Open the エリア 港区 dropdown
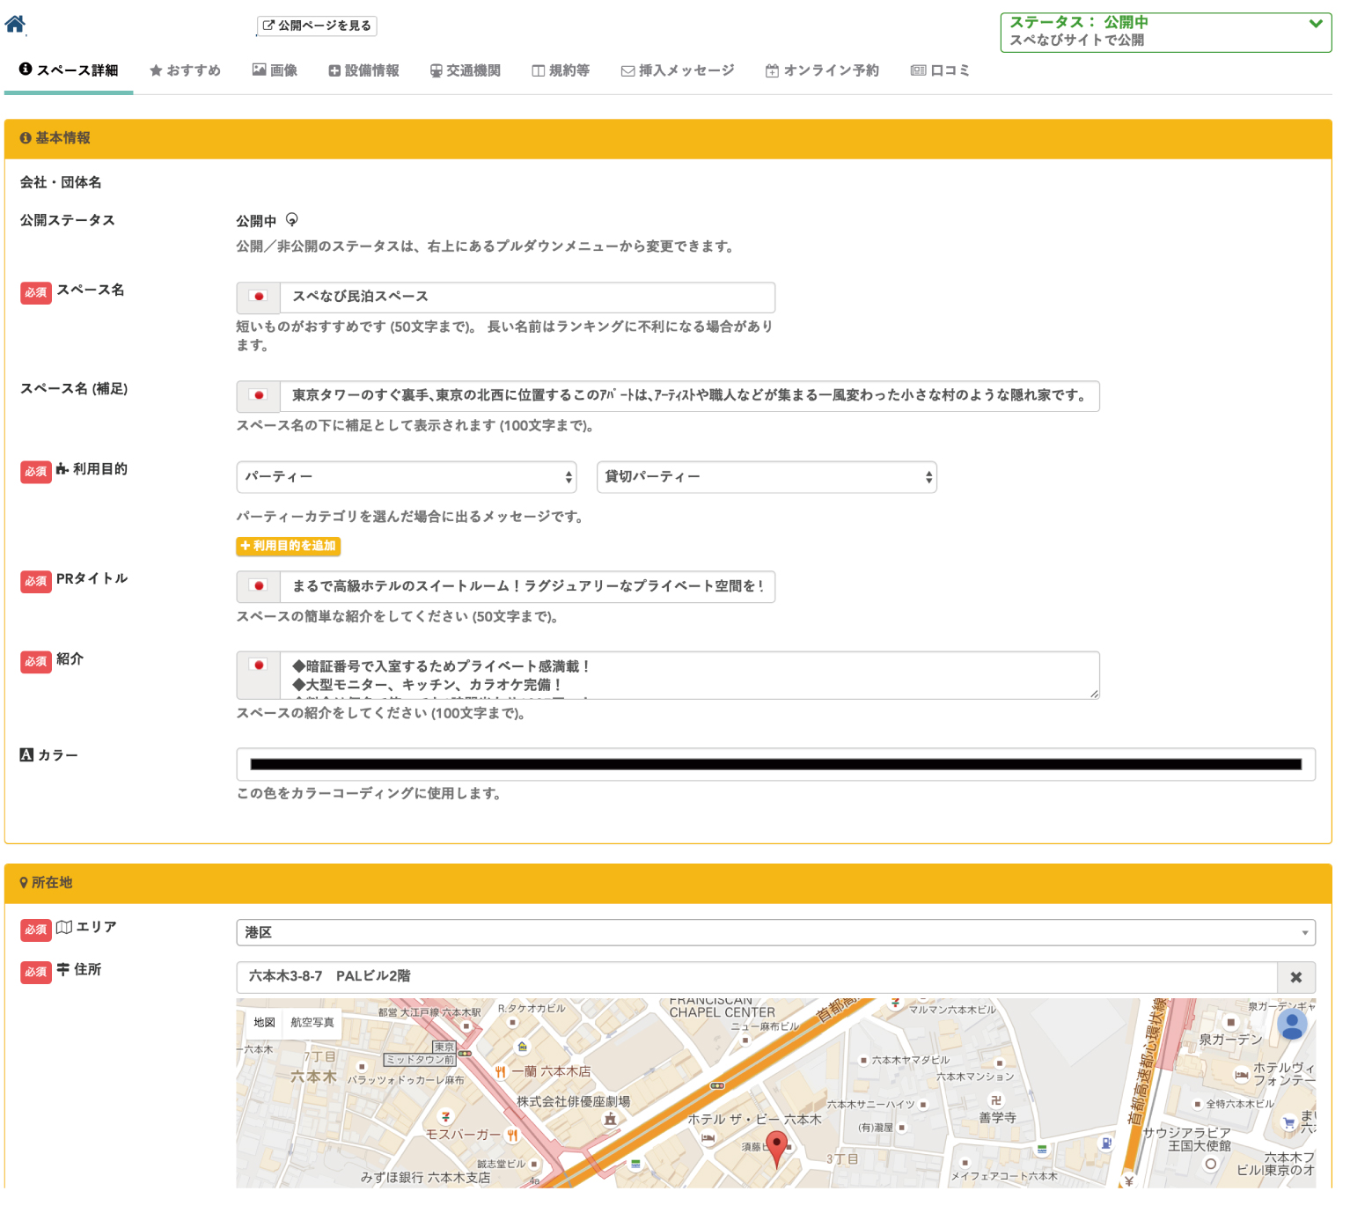Image resolution: width=1372 pixels, height=1213 pixels. click(x=774, y=932)
